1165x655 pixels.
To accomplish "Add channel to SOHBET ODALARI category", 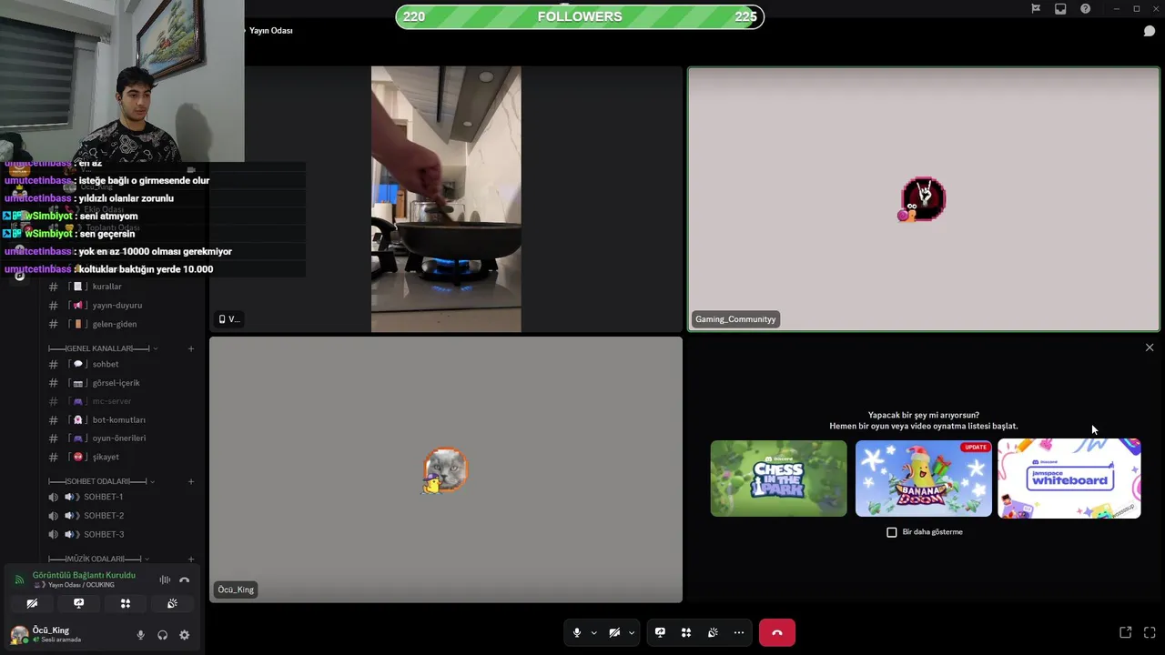I will (190, 481).
